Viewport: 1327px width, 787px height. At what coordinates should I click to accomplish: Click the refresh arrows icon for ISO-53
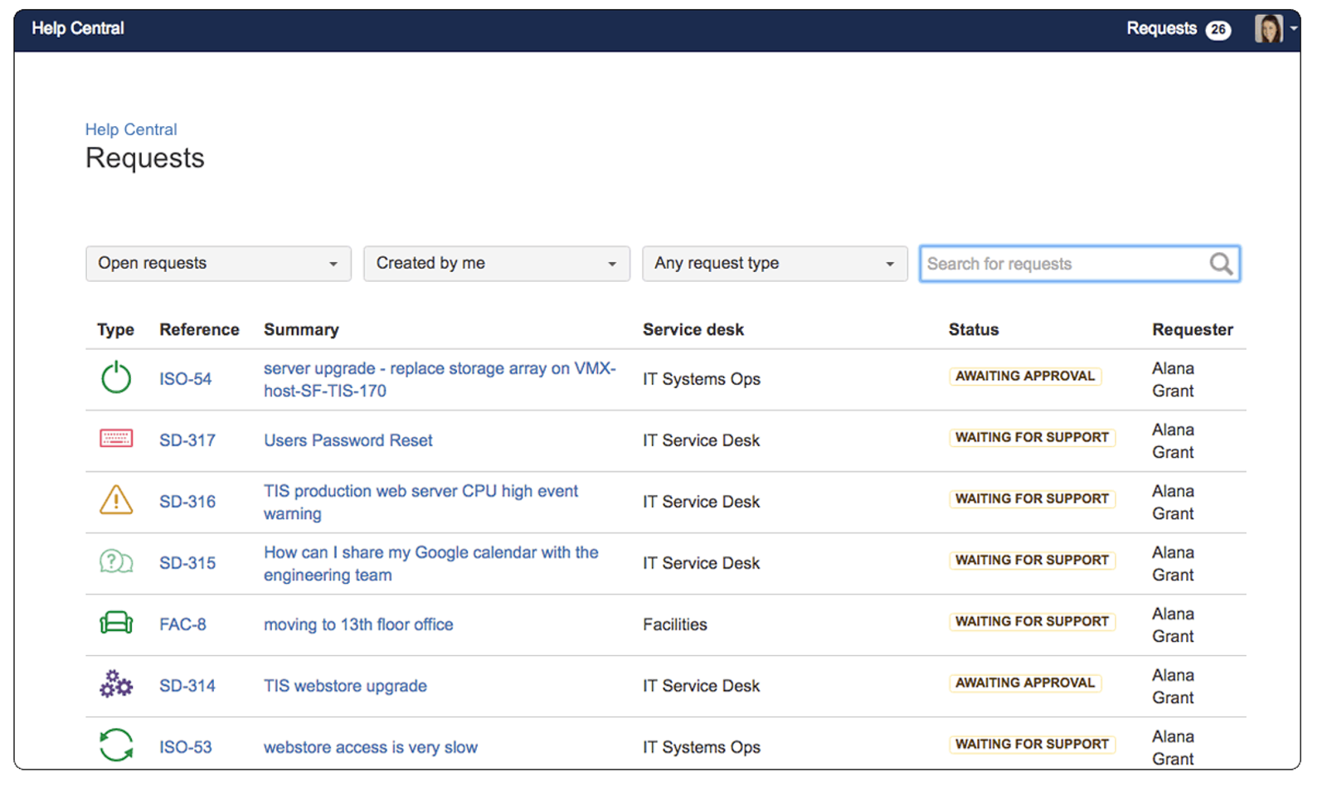[116, 745]
